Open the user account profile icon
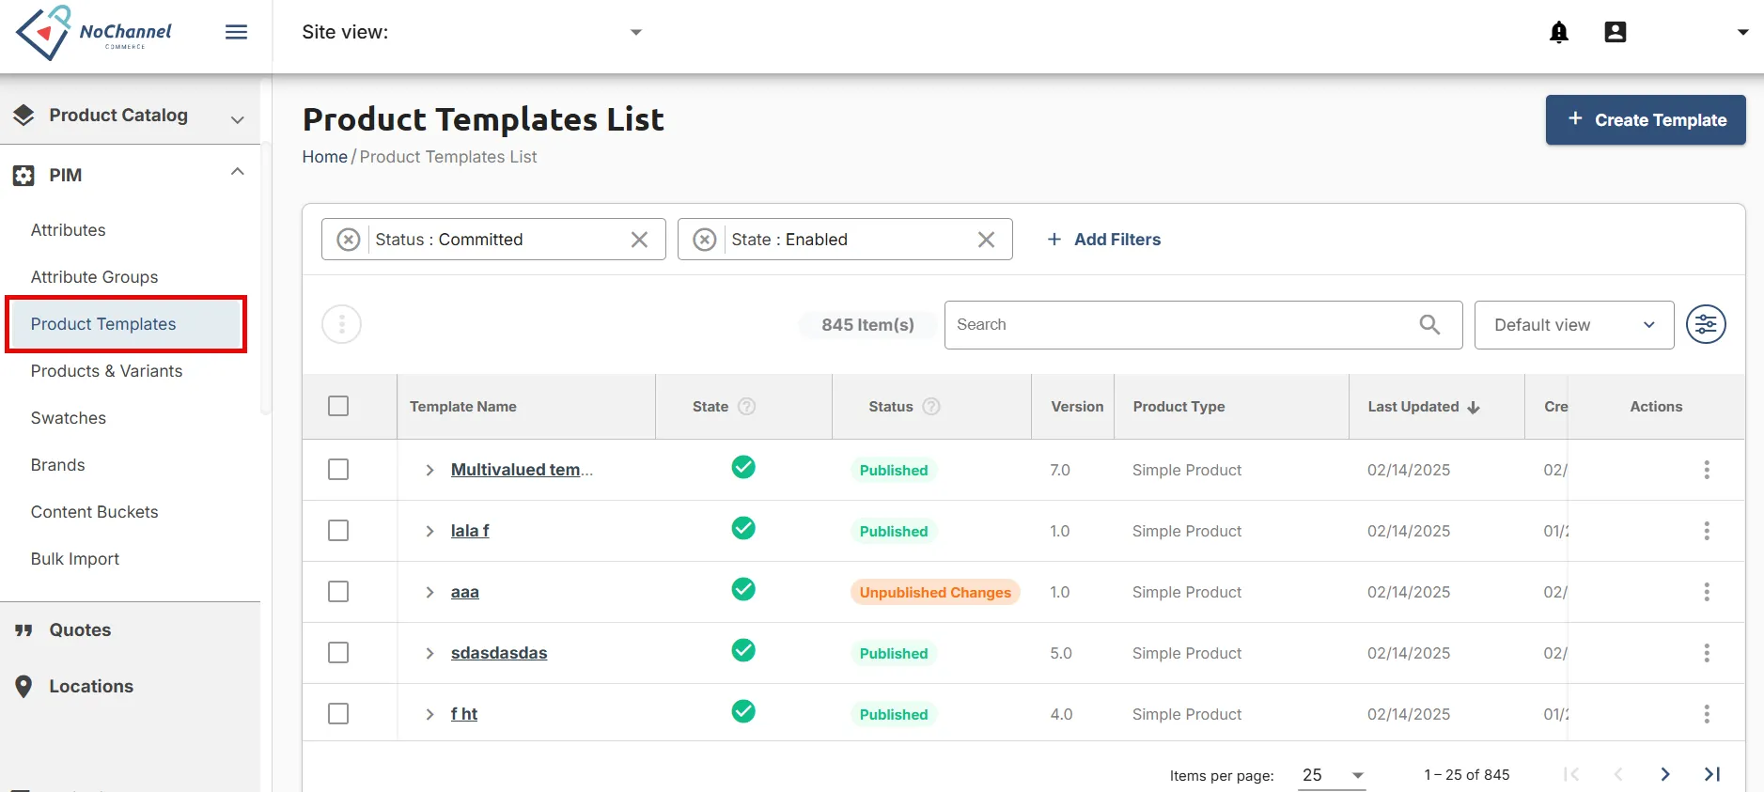This screenshot has height=792, width=1764. coord(1616,32)
